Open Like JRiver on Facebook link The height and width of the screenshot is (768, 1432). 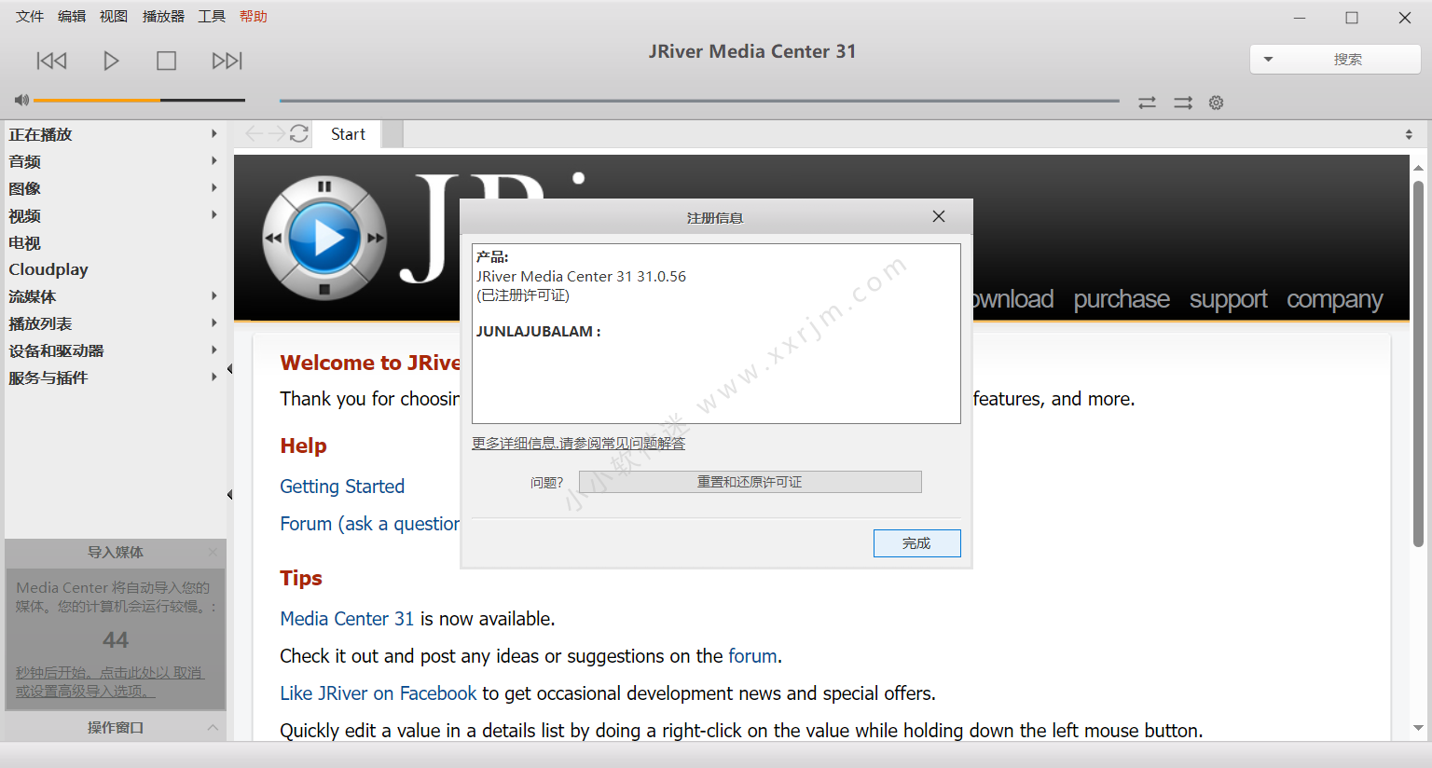[x=379, y=693]
